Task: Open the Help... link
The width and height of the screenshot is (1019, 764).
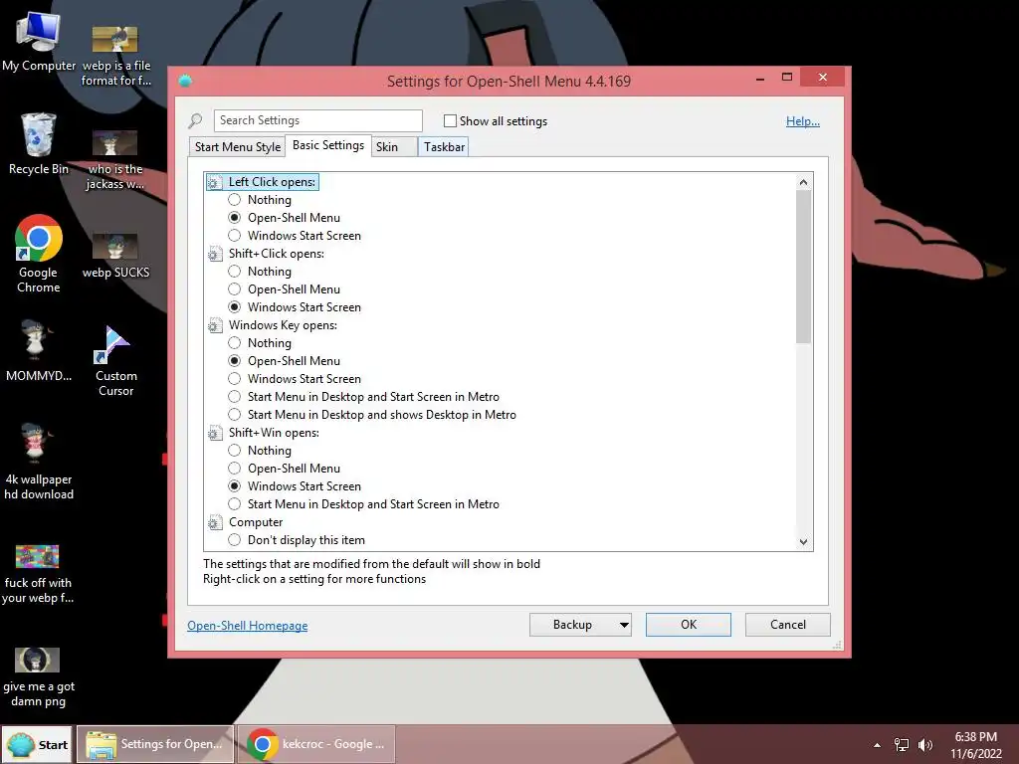Action: (803, 120)
